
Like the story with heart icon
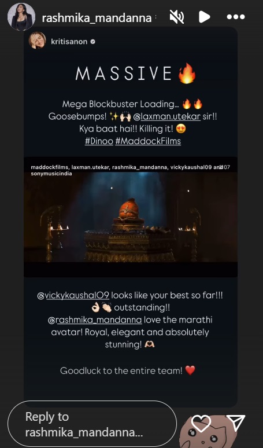coord(201,423)
